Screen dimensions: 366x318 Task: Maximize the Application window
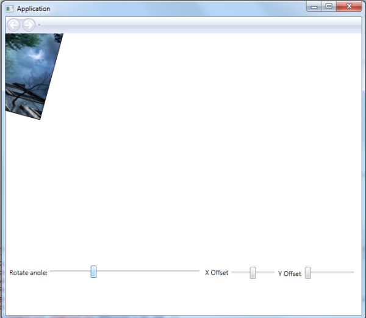pos(329,6)
